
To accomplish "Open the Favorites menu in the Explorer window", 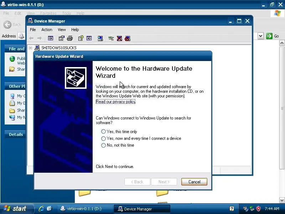I will (x=48, y=13).
